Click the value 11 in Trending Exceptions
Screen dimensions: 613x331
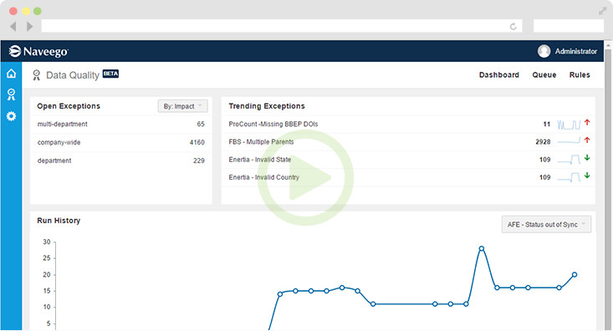[547, 125]
